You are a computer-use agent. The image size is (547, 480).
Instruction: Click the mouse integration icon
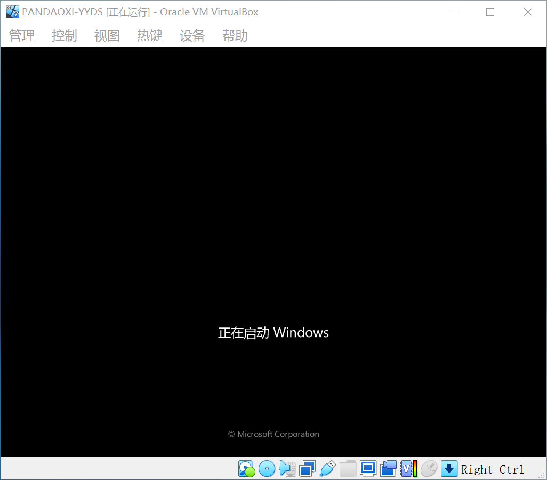[x=429, y=469]
